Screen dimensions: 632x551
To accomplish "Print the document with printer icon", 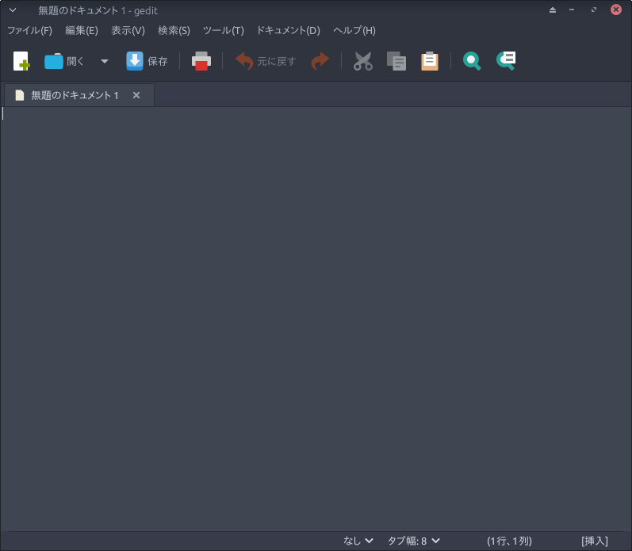I will pyautogui.click(x=201, y=61).
